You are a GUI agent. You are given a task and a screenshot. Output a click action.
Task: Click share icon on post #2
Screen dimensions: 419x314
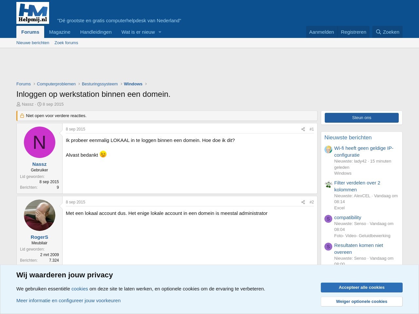point(303,202)
